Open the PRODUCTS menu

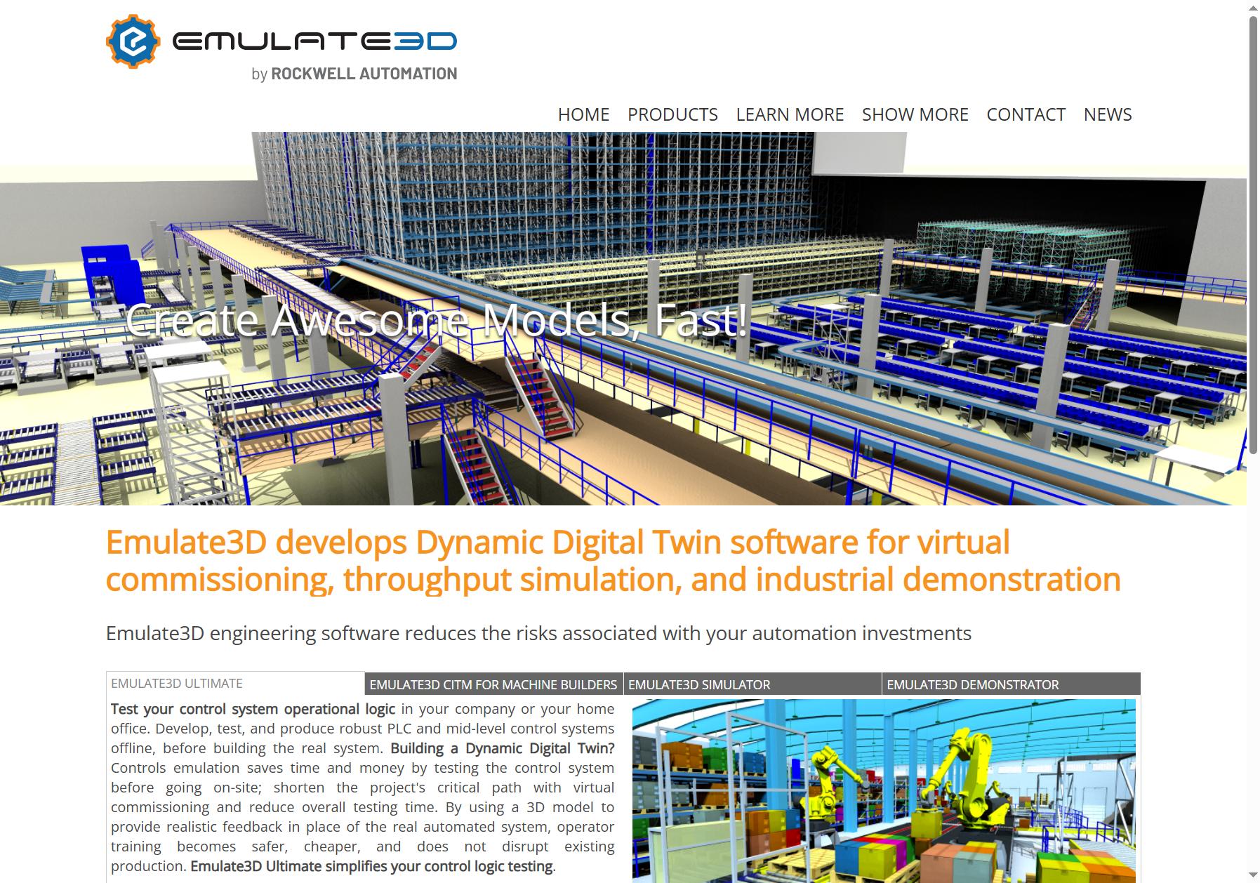click(x=672, y=114)
